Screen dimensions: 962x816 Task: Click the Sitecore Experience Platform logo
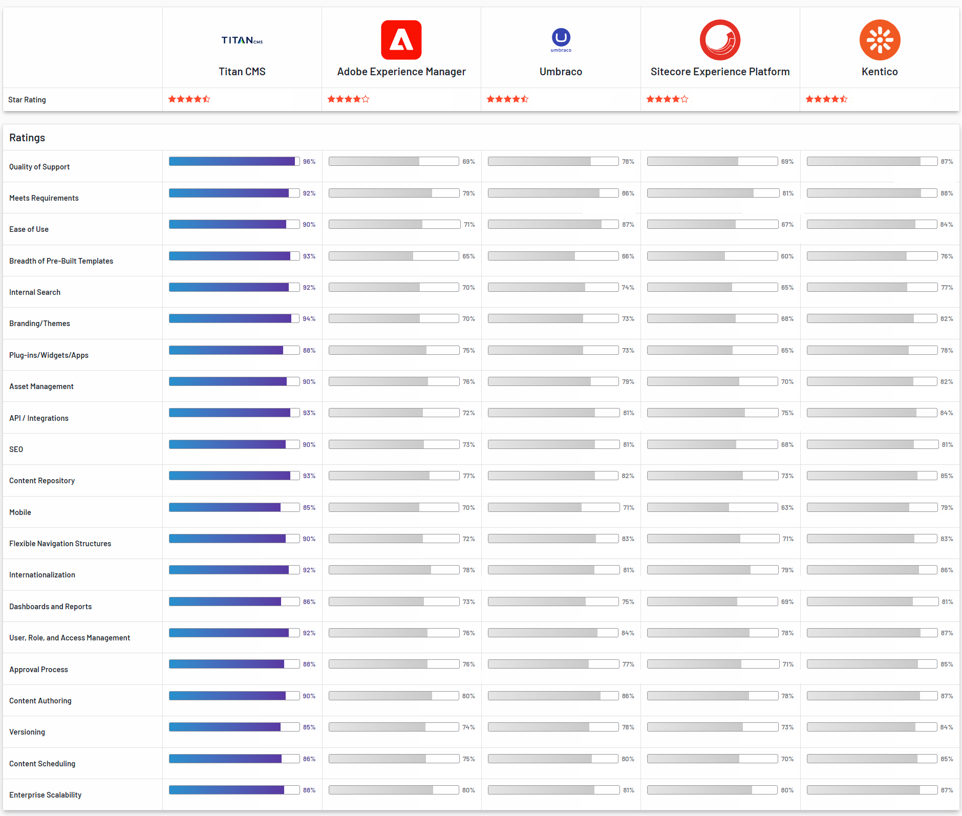[x=720, y=39]
